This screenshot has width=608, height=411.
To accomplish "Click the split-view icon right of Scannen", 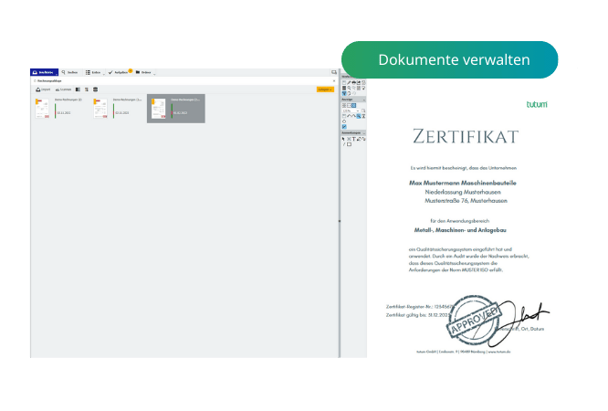I will (x=78, y=90).
